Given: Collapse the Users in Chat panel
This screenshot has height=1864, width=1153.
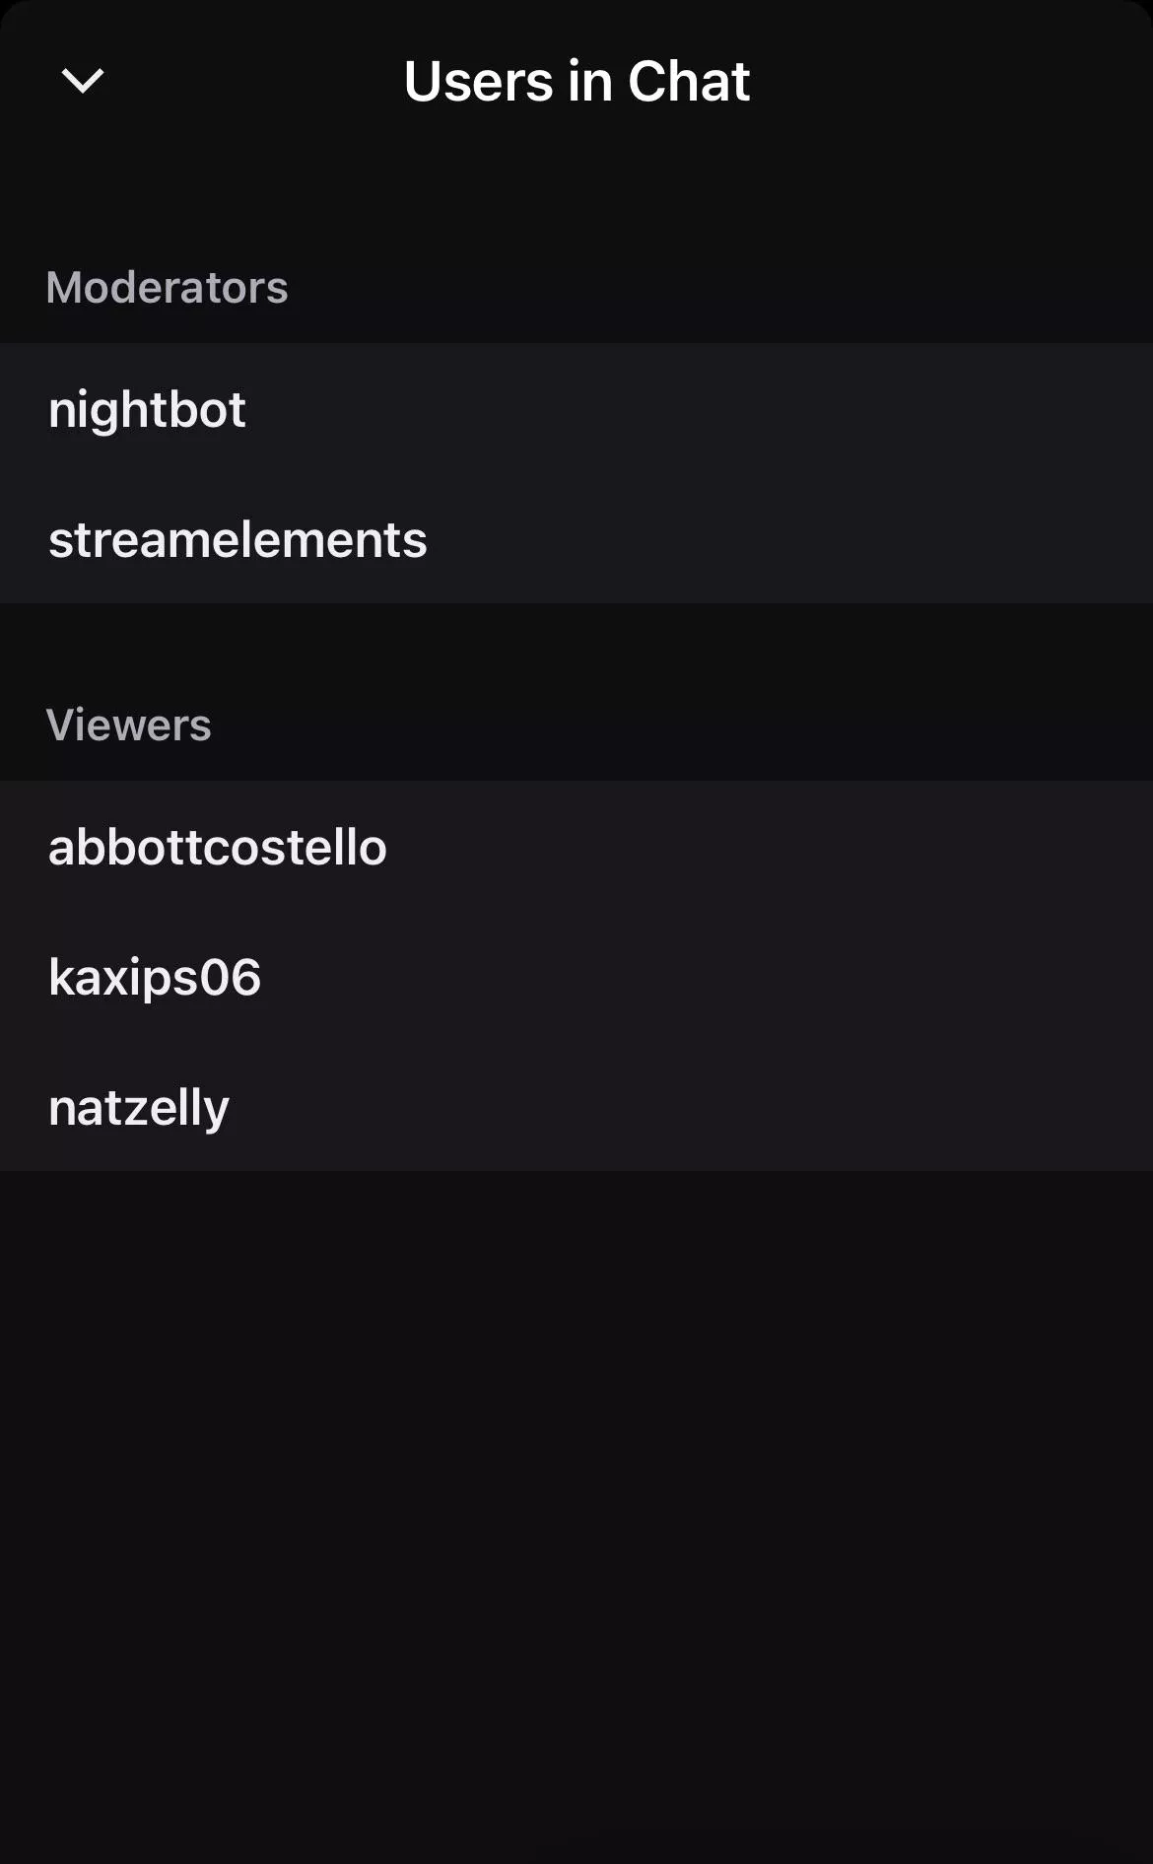Looking at the screenshot, I should click(83, 81).
